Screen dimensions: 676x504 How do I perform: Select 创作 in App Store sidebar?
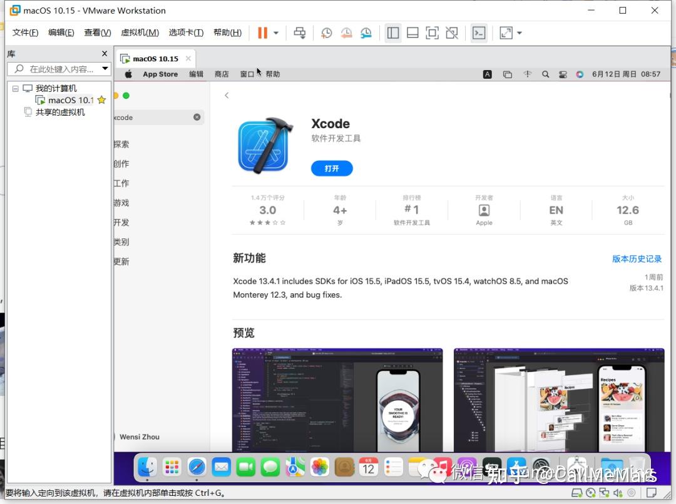121,164
